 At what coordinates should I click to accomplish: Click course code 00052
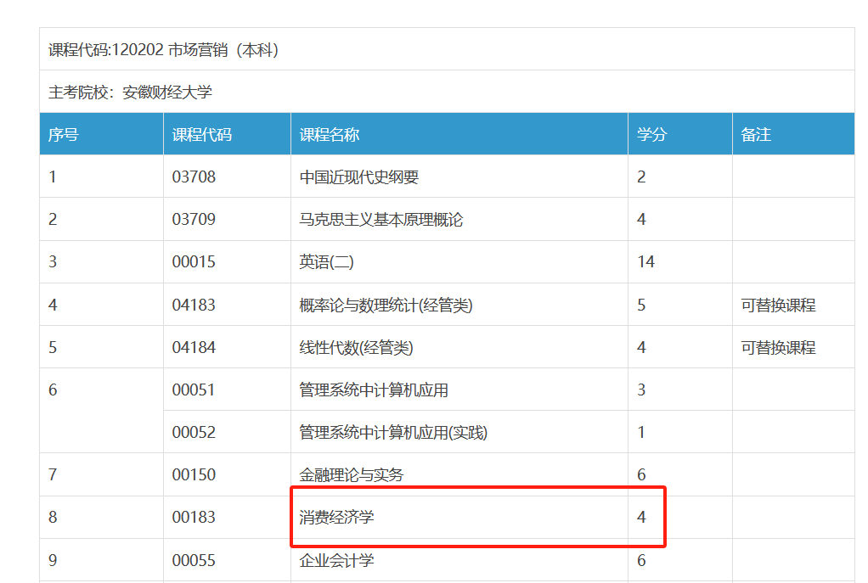pyautogui.click(x=194, y=432)
